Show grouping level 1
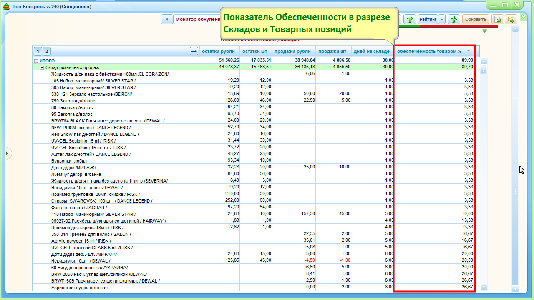The image size is (534, 300). coord(38,51)
